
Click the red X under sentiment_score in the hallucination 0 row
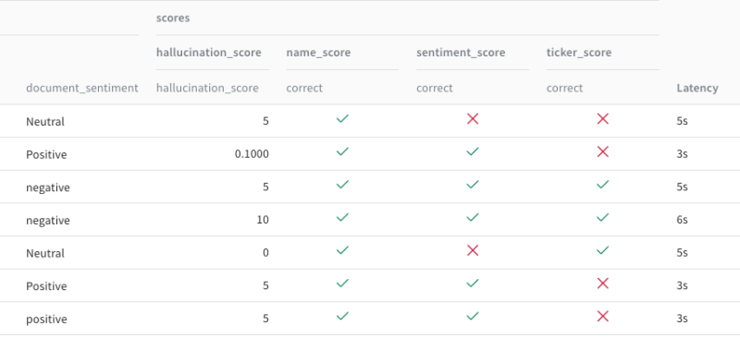click(x=473, y=250)
